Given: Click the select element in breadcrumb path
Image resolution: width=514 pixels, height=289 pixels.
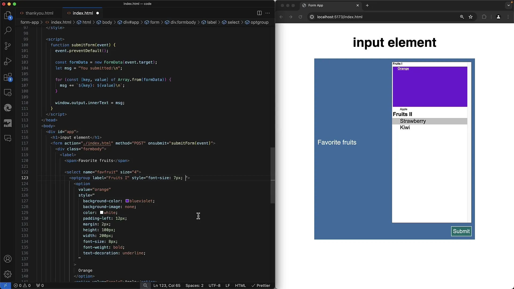Looking at the screenshot, I should [x=233, y=22].
